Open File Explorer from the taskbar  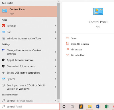[89, 107]
